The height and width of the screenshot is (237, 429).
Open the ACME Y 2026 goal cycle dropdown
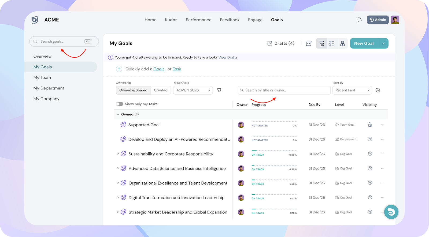click(x=193, y=90)
